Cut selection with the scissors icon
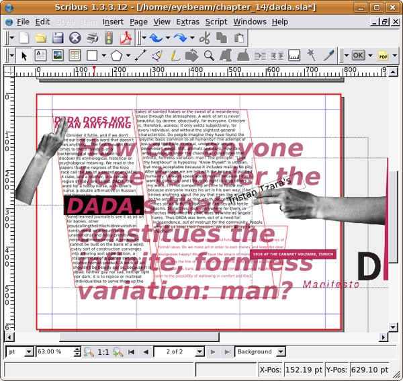The width and height of the screenshot is (403, 381). click(x=205, y=38)
